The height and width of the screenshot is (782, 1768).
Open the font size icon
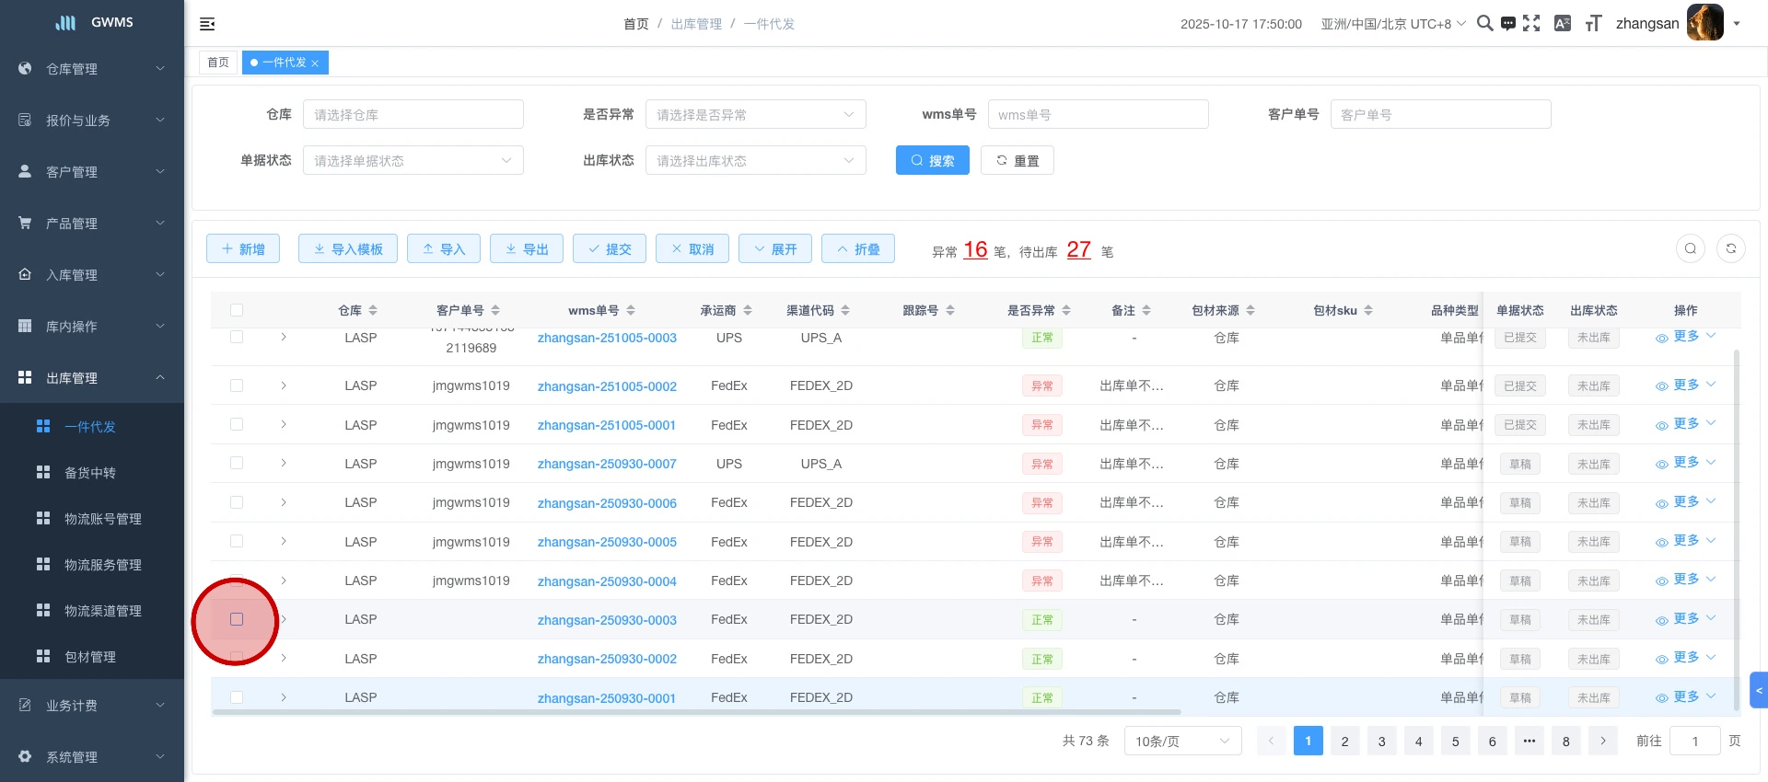click(1593, 23)
